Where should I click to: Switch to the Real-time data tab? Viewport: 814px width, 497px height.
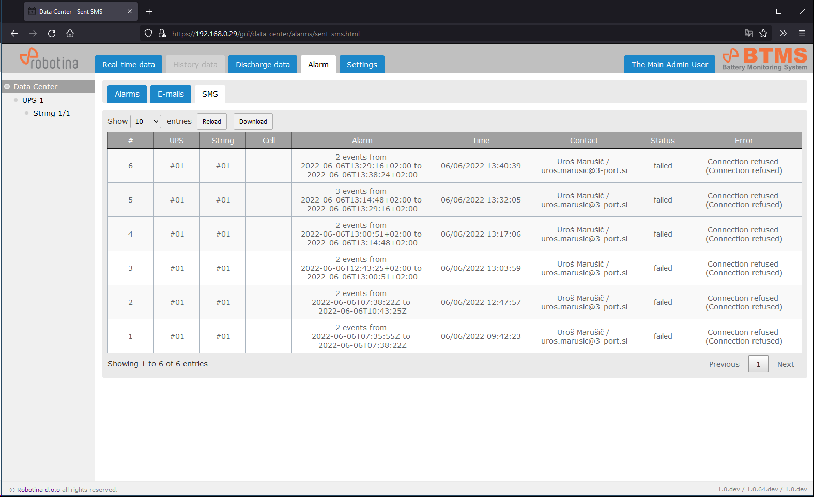129,65
